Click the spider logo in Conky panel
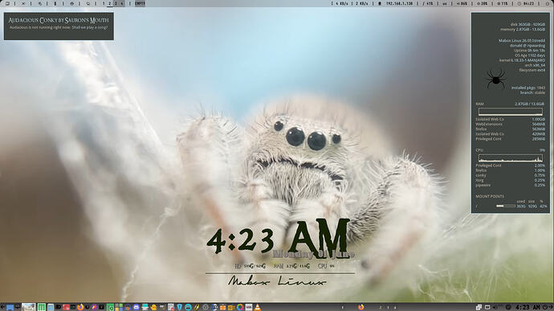554x311 pixels. [x=495, y=79]
